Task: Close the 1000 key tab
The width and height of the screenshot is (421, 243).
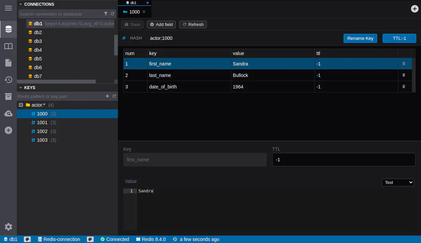Action: point(144,12)
